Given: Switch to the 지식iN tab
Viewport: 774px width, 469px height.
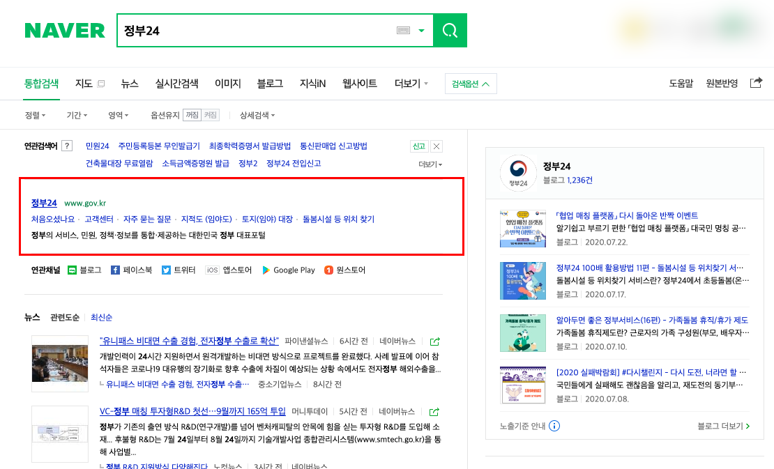Looking at the screenshot, I should tap(313, 84).
